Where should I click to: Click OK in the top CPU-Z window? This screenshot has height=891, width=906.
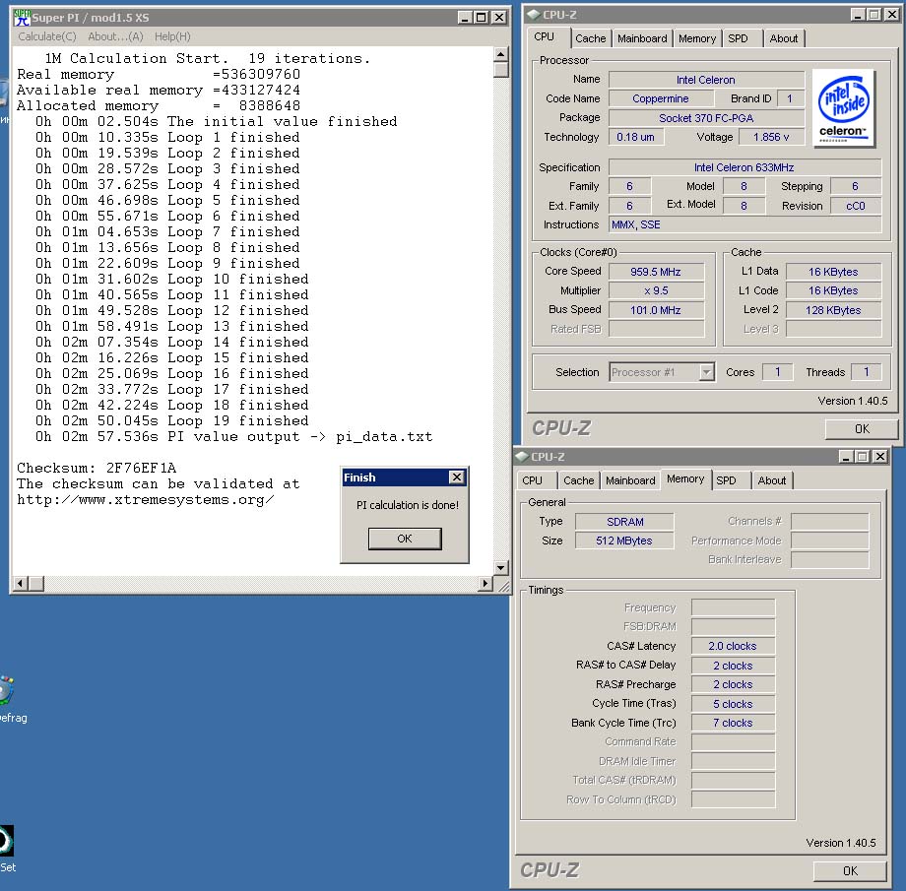(862, 428)
